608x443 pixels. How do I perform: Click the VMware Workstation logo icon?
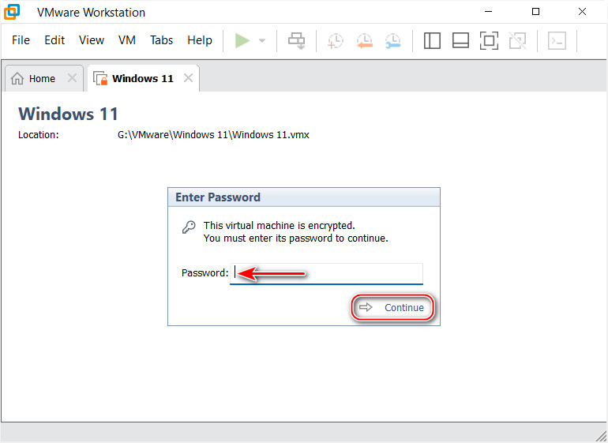[12, 12]
